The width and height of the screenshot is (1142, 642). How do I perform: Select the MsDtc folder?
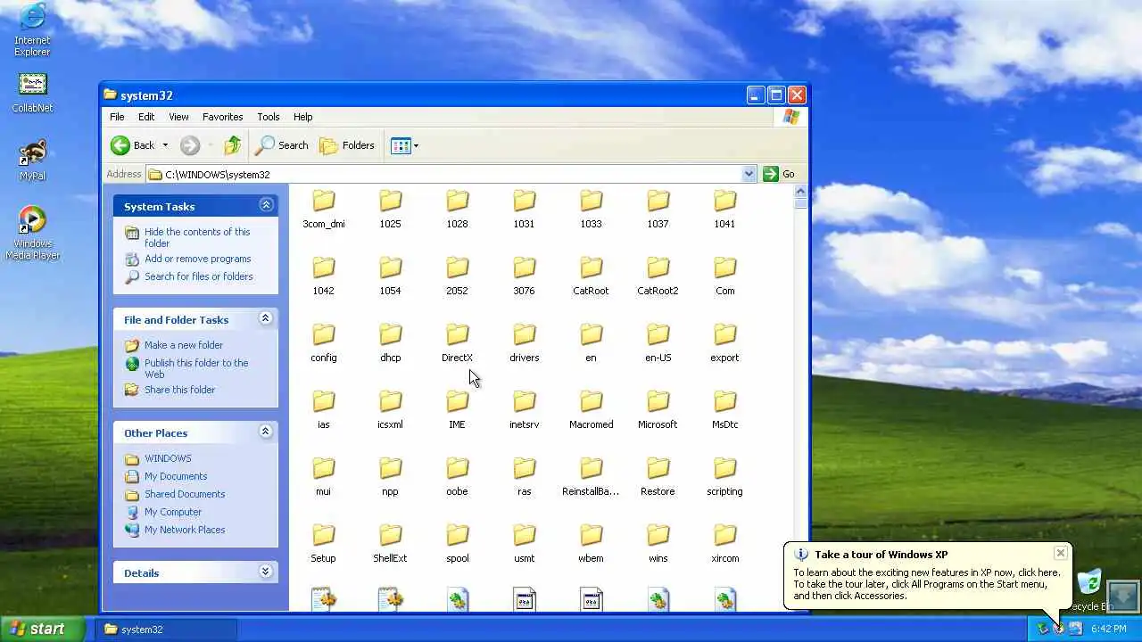coord(724,410)
